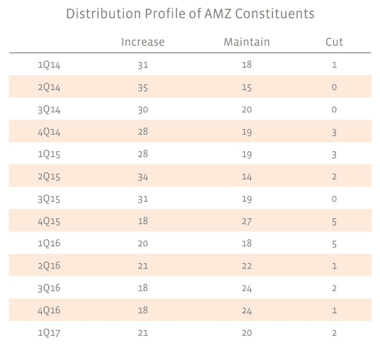Select the Increase value 35 for 2Q14
The height and width of the screenshot is (345, 380).
(x=143, y=88)
